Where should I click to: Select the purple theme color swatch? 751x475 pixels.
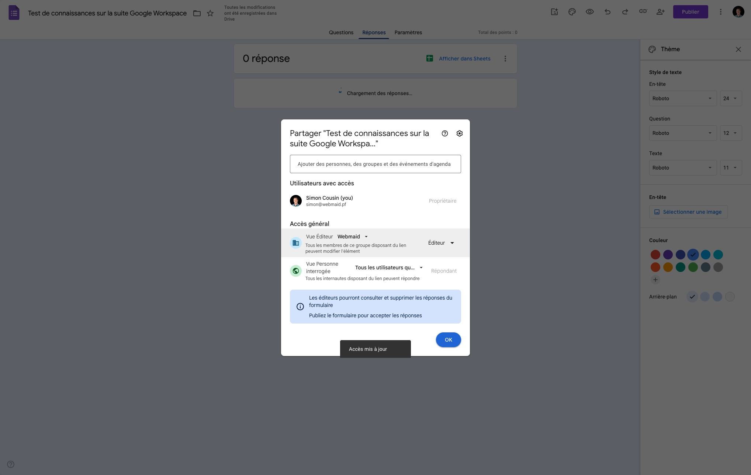(668, 255)
